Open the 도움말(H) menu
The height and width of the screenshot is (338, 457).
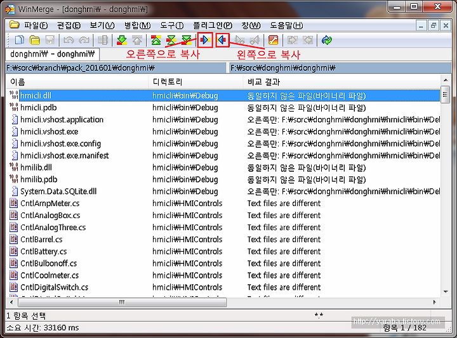pyautogui.click(x=286, y=25)
